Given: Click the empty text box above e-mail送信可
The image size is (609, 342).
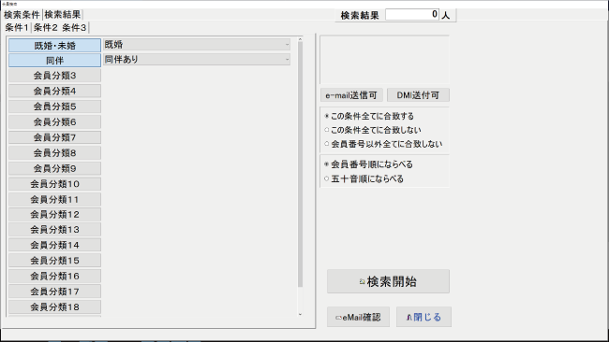Looking at the screenshot, I should click(384, 60).
